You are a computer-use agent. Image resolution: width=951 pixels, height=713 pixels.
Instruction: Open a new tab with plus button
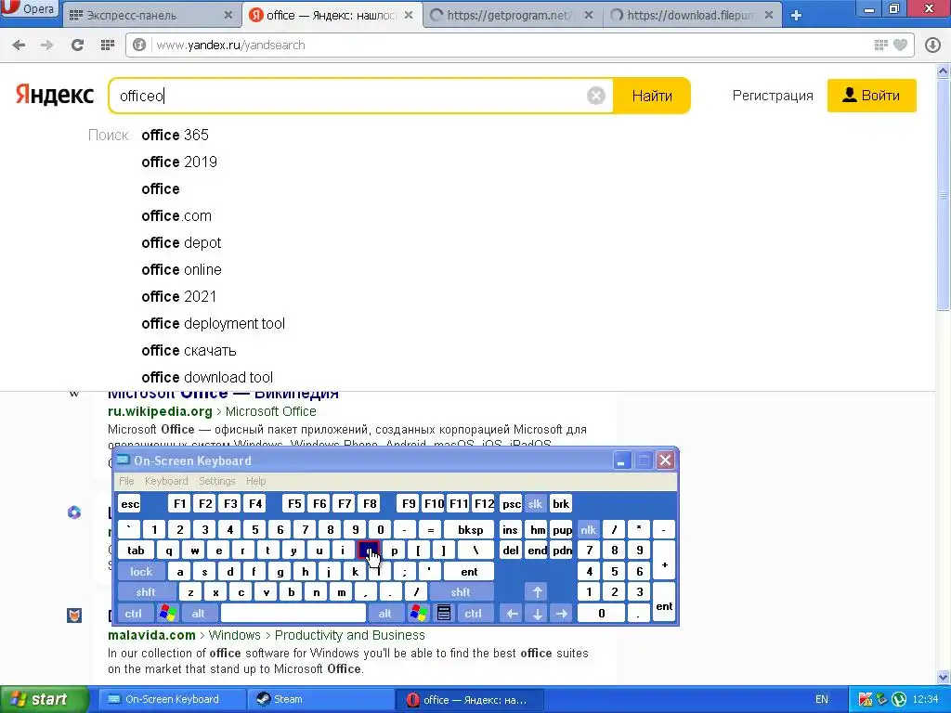[796, 15]
